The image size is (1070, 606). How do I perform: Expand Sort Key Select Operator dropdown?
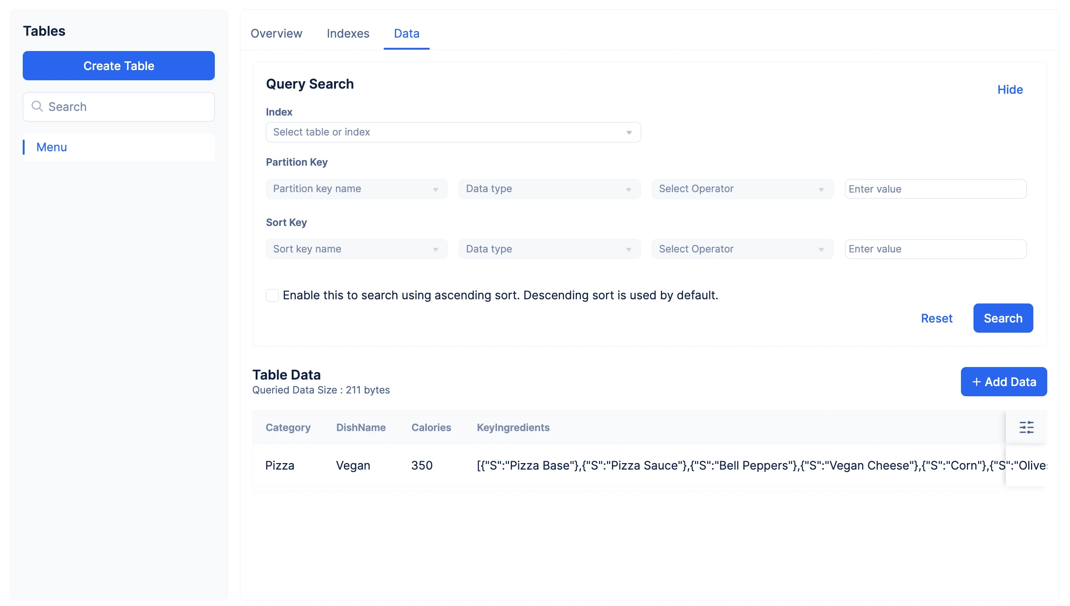pos(742,249)
